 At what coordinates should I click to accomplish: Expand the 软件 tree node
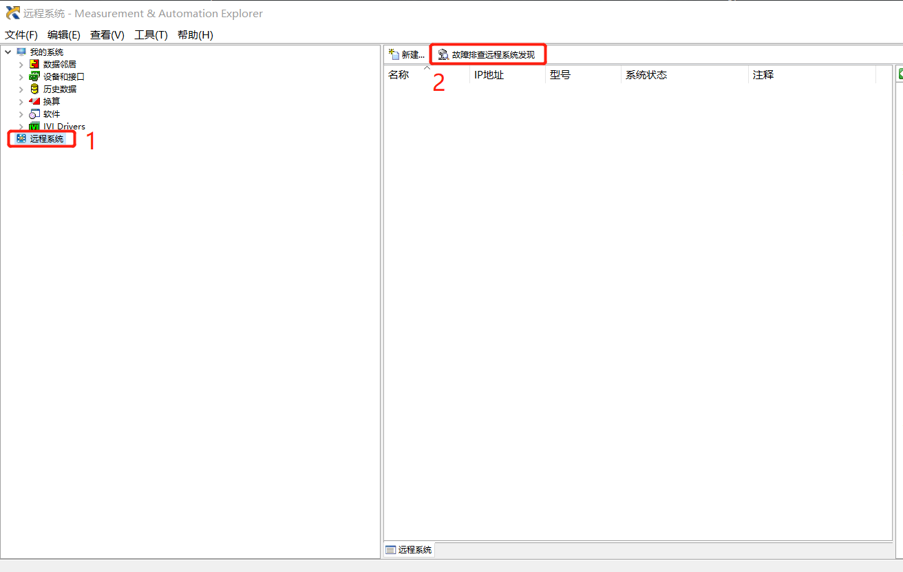(21, 114)
